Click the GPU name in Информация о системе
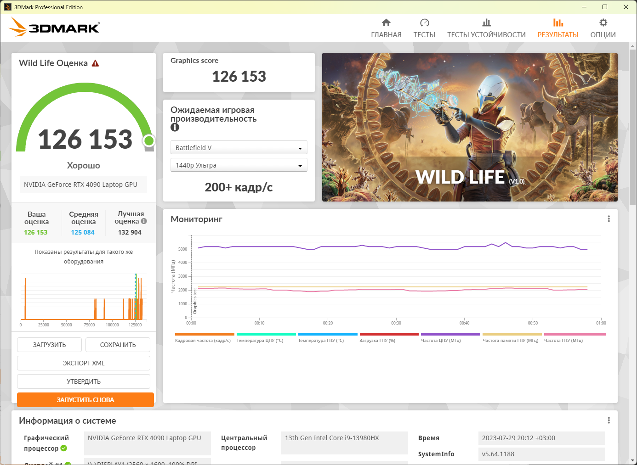 coord(148,443)
